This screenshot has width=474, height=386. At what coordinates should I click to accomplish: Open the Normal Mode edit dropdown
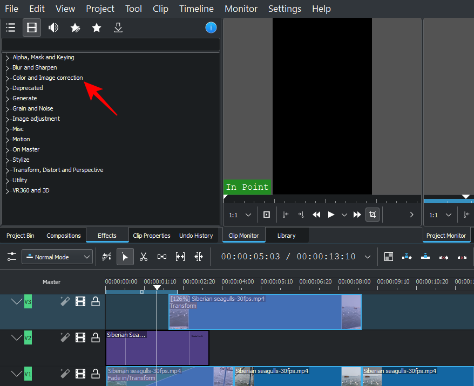57,257
